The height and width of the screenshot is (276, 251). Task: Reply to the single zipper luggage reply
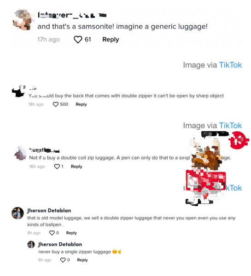click(x=82, y=260)
